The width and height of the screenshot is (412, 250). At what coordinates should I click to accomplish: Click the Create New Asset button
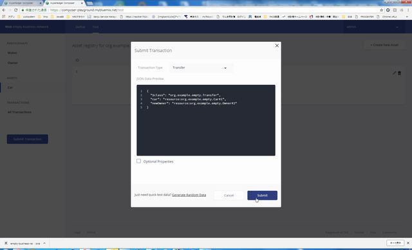384,45
